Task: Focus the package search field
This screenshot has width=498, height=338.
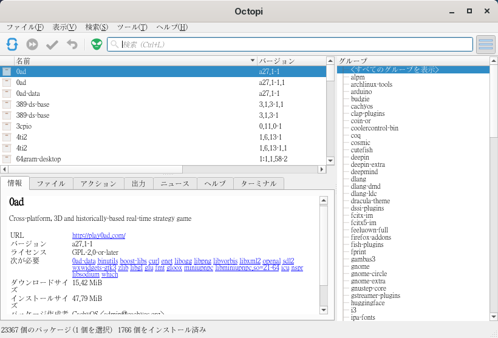Action: pos(290,44)
